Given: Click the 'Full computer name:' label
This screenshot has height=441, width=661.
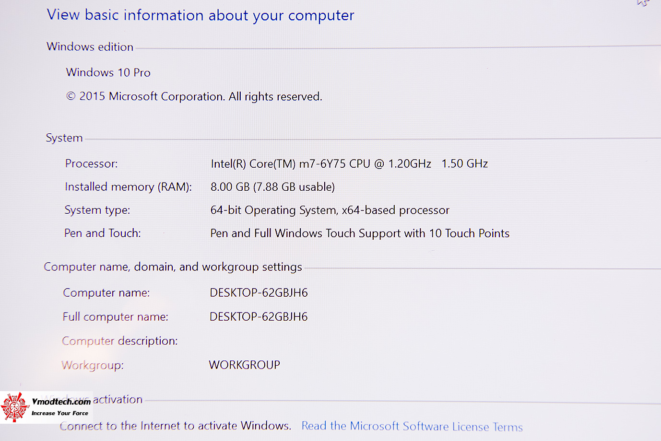Looking at the screenshot, I should (115, 317).
